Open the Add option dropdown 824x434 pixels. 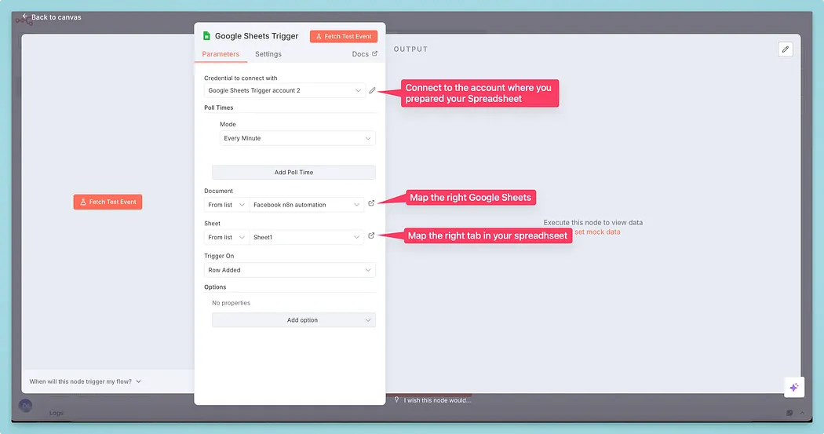(294, 320)
